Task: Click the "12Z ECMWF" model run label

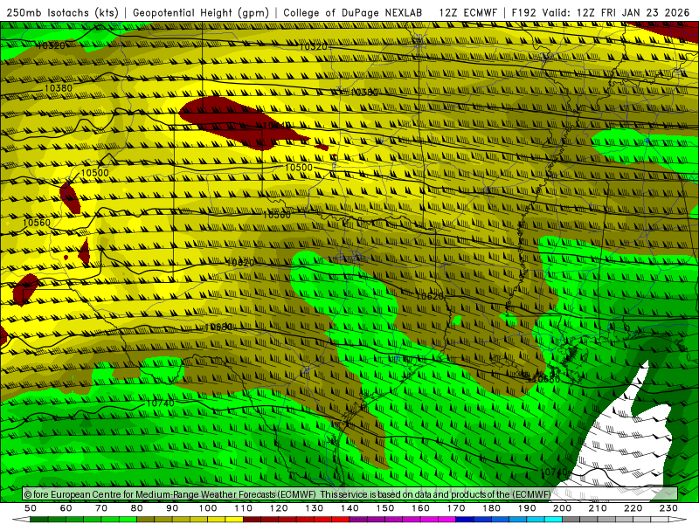Action: click(x=467, y=12)
